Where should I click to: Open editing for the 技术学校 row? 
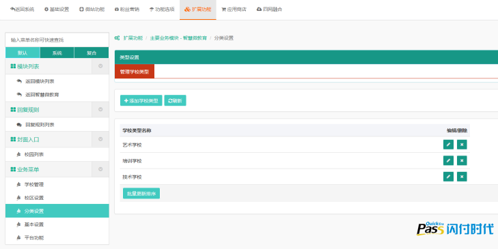(x=448, y=177)
